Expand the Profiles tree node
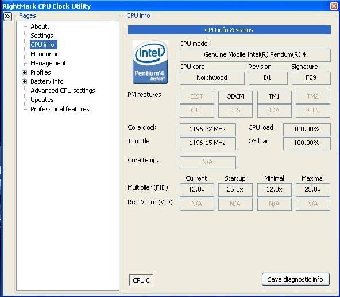 24,72
